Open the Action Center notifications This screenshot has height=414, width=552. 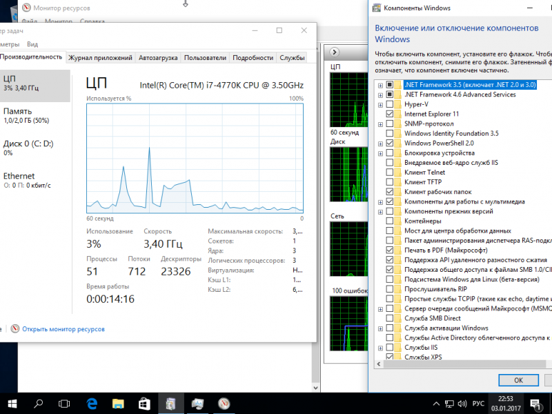point(535,404)
